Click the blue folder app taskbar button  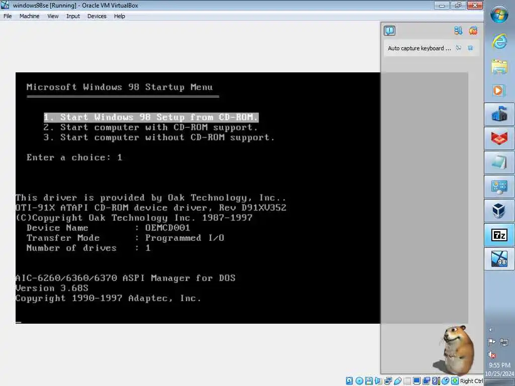click(x=499, y=114)
